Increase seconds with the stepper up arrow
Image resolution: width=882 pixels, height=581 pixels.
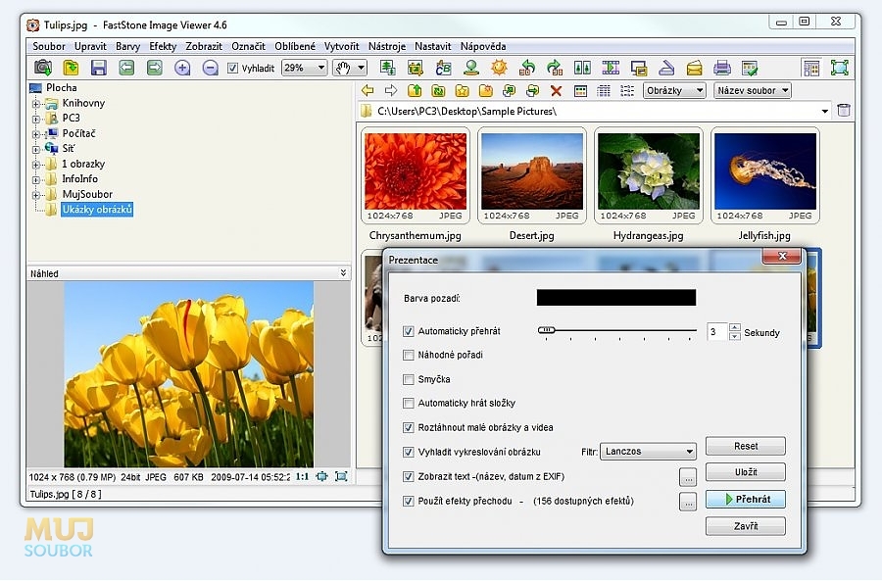click(735, 327)
